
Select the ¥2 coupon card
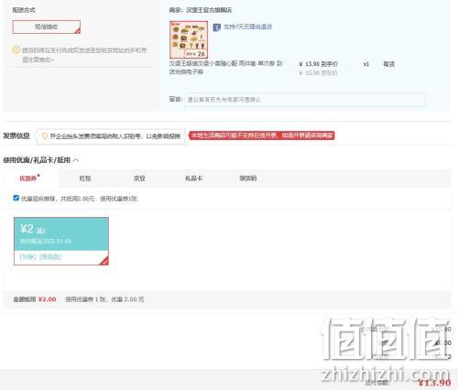point(61,241)
